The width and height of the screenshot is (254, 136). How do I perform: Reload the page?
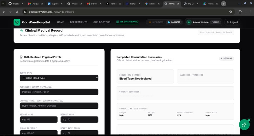click(17, 12)
